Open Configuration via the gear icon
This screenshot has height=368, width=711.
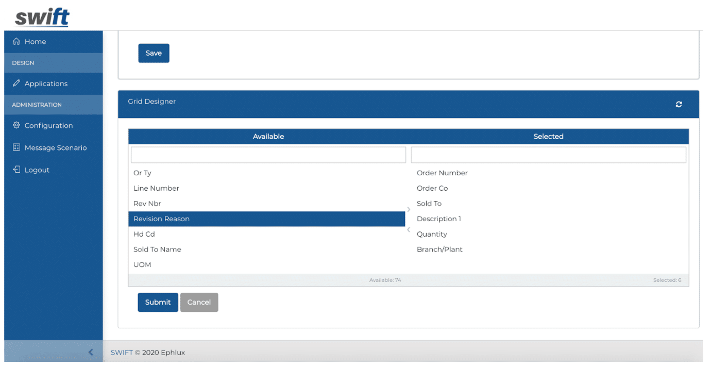[x=17, y=125]
